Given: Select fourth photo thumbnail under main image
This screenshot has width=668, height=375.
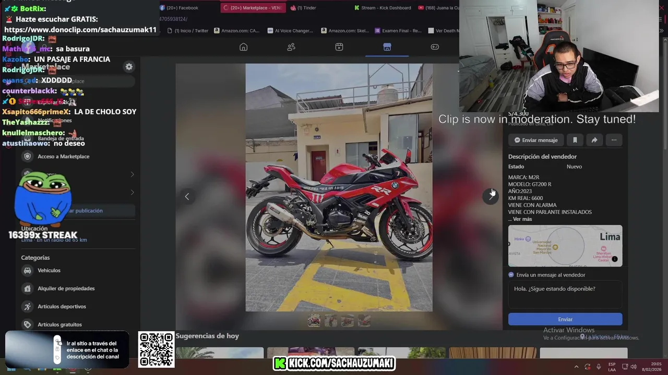Looking at the screenshot, I should pos(364,321).
